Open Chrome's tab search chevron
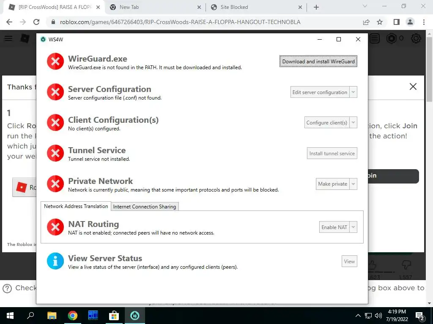Image resolution: width=433 pixels, height=324 pixels. pyautogui.click(x=365, y=6)
